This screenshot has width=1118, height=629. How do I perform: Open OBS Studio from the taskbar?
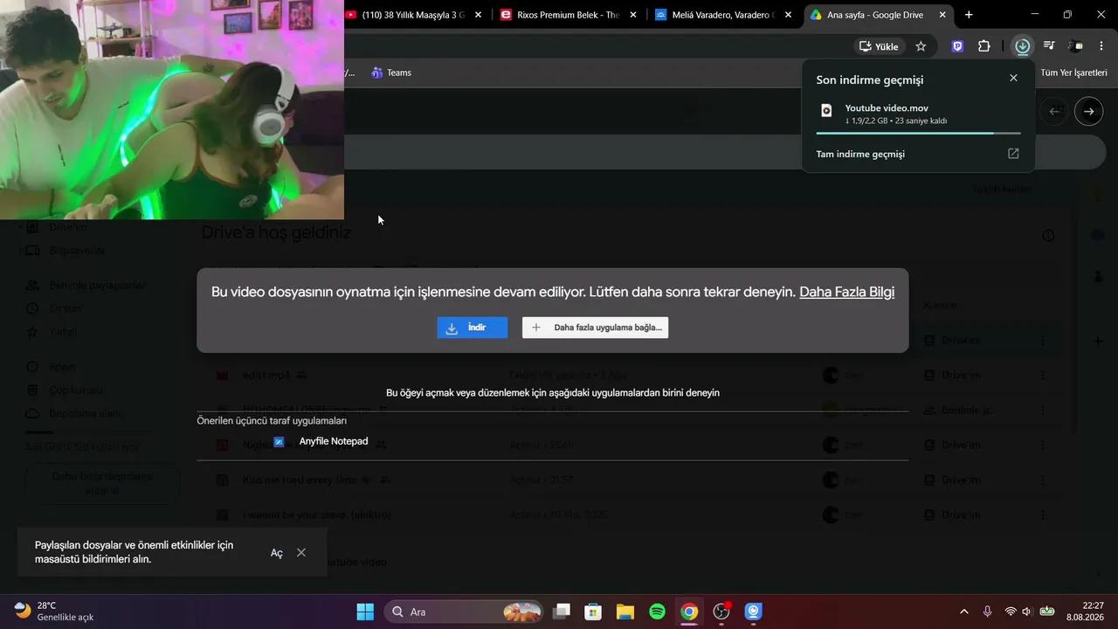coord(721,612)
